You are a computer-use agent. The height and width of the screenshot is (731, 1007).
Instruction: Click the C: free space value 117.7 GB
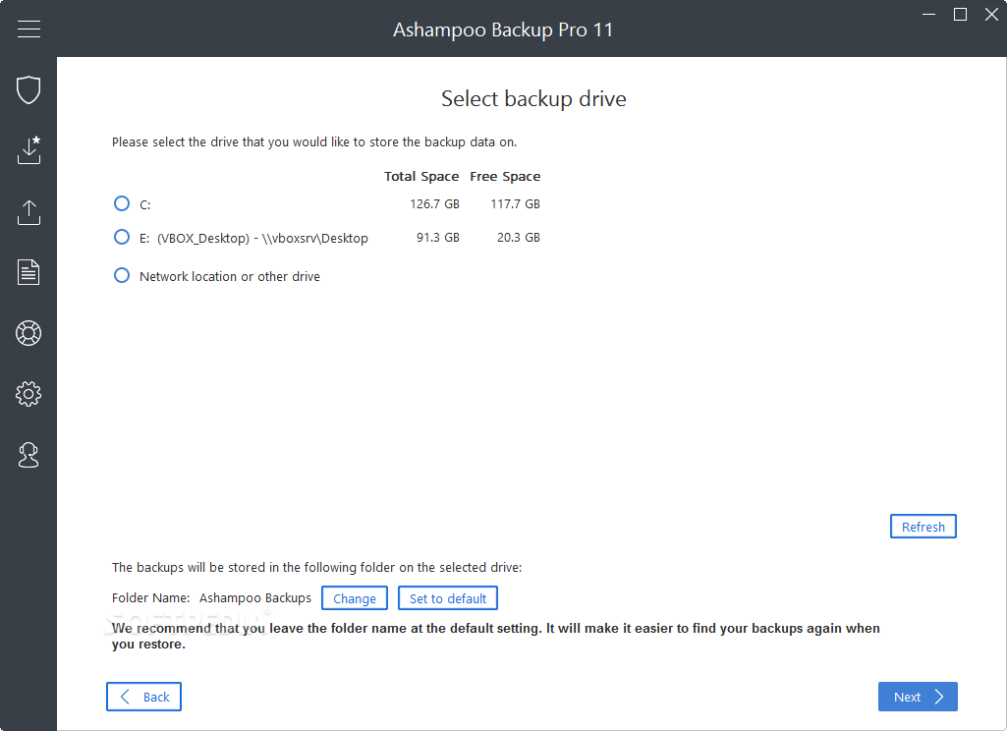515,204
